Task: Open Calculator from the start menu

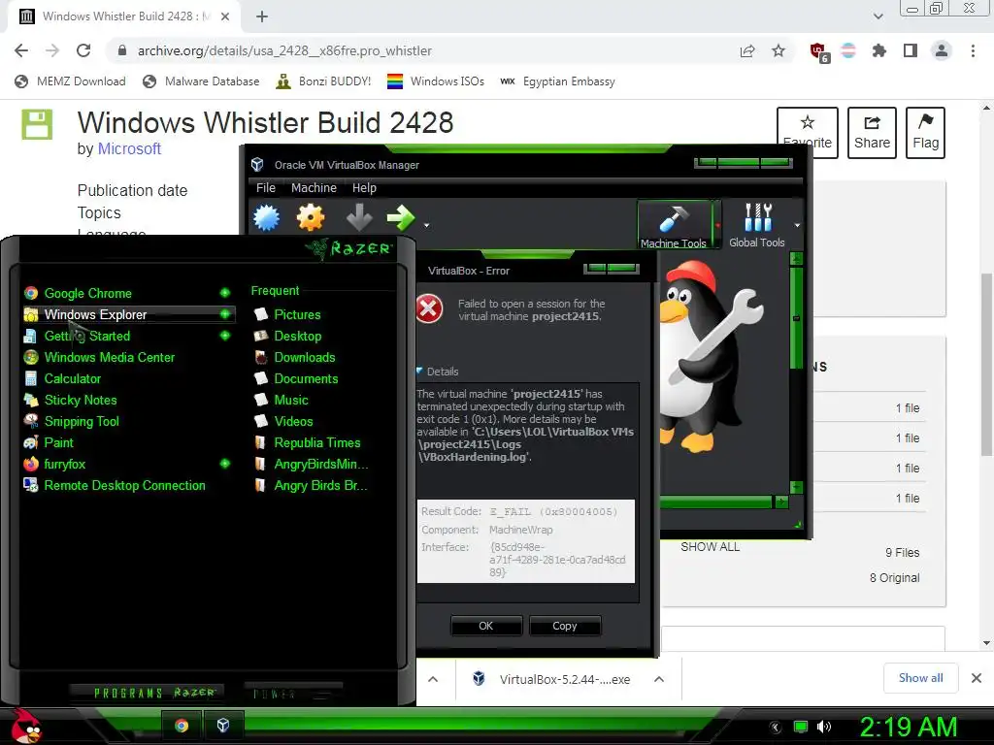Action: [72, 379]
